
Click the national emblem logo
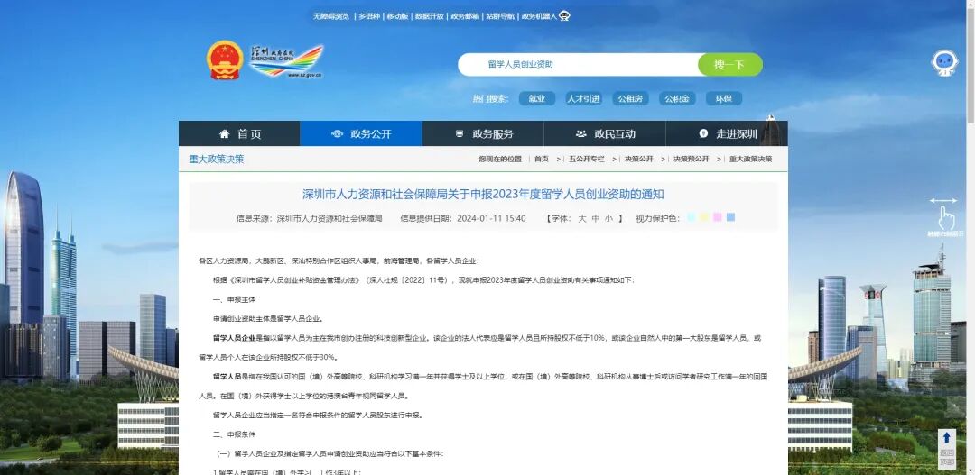[225, 60]
